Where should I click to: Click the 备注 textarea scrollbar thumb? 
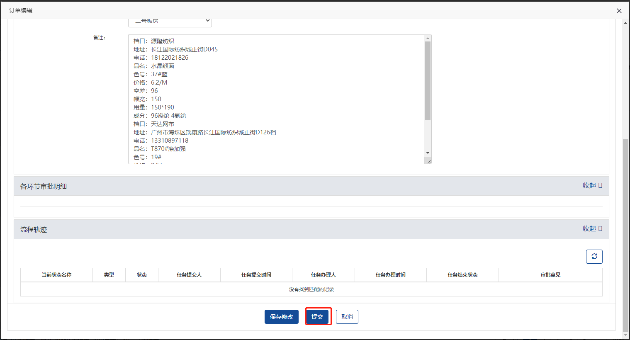pos(428,81)
